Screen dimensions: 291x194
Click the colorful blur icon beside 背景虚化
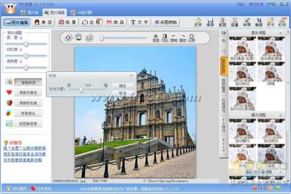click(9, 113)
